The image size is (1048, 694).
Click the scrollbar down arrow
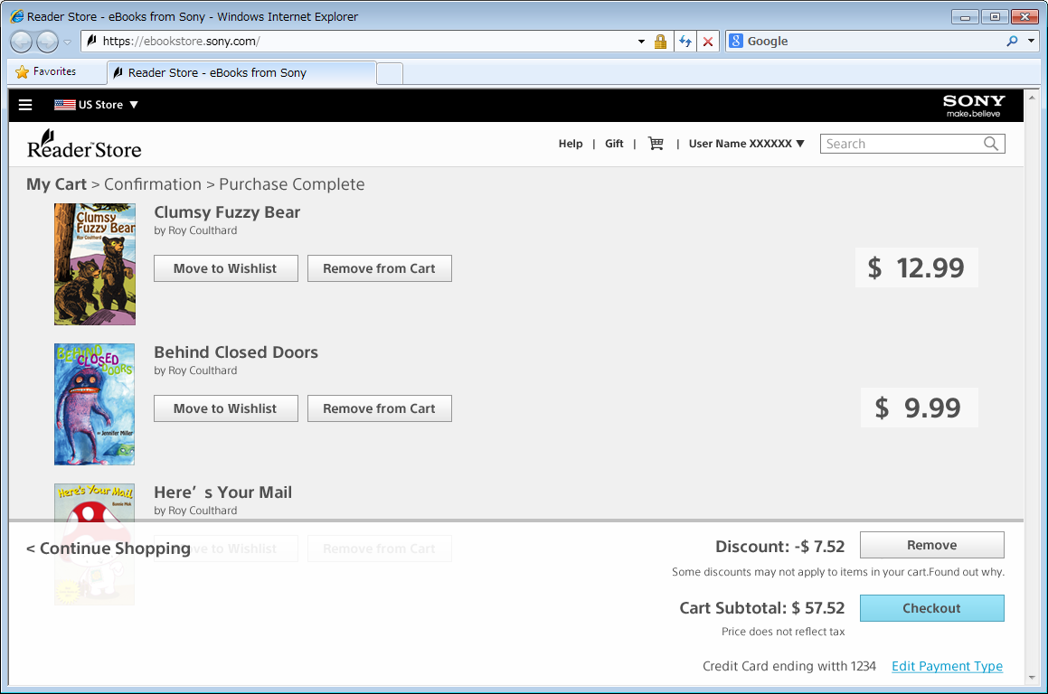[1032, 678]
